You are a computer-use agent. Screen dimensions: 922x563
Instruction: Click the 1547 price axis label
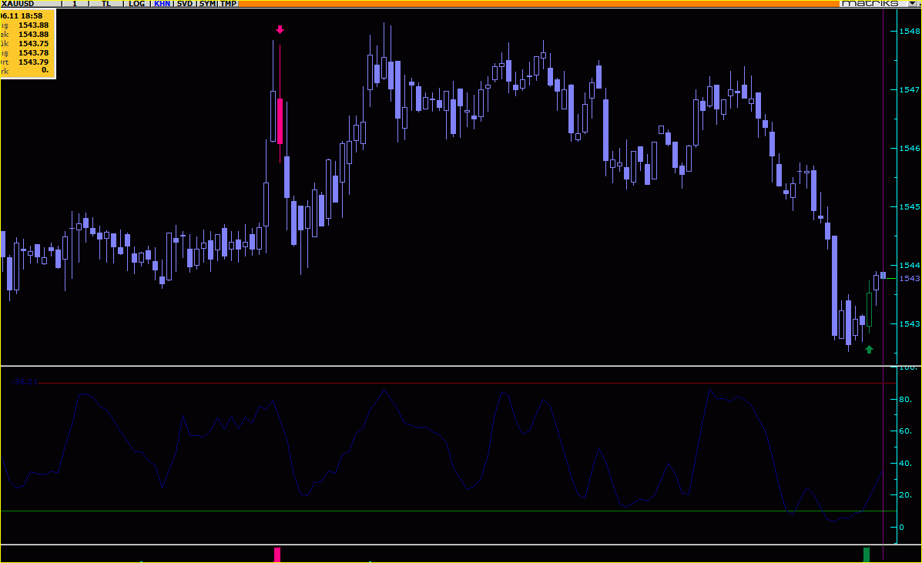click(x=909, y=90)
